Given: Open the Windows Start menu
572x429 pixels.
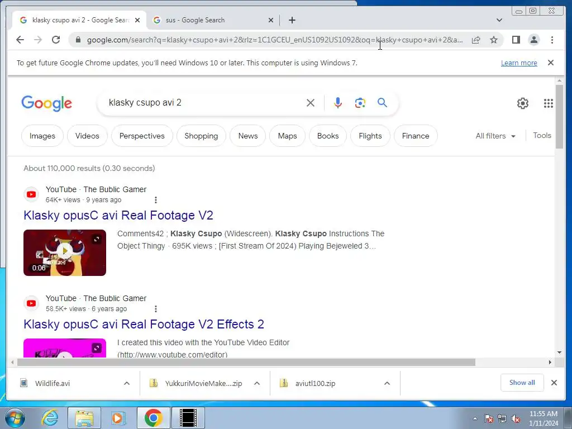Looking at the screenshot, I should click(15, 418).
